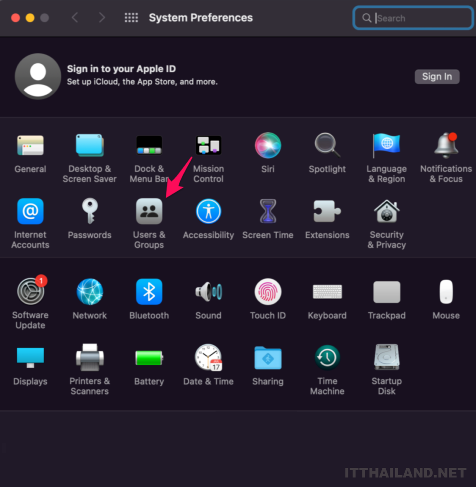Open Date & Time settings

coord(208,357)
